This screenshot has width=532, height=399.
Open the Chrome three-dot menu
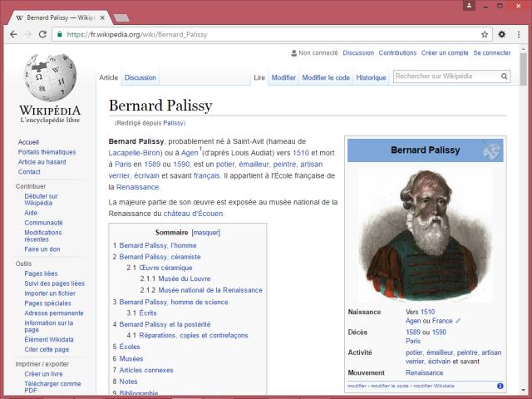(519, 34)
